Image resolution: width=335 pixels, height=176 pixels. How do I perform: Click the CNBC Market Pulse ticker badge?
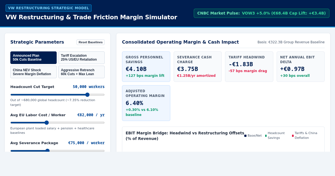262,13
